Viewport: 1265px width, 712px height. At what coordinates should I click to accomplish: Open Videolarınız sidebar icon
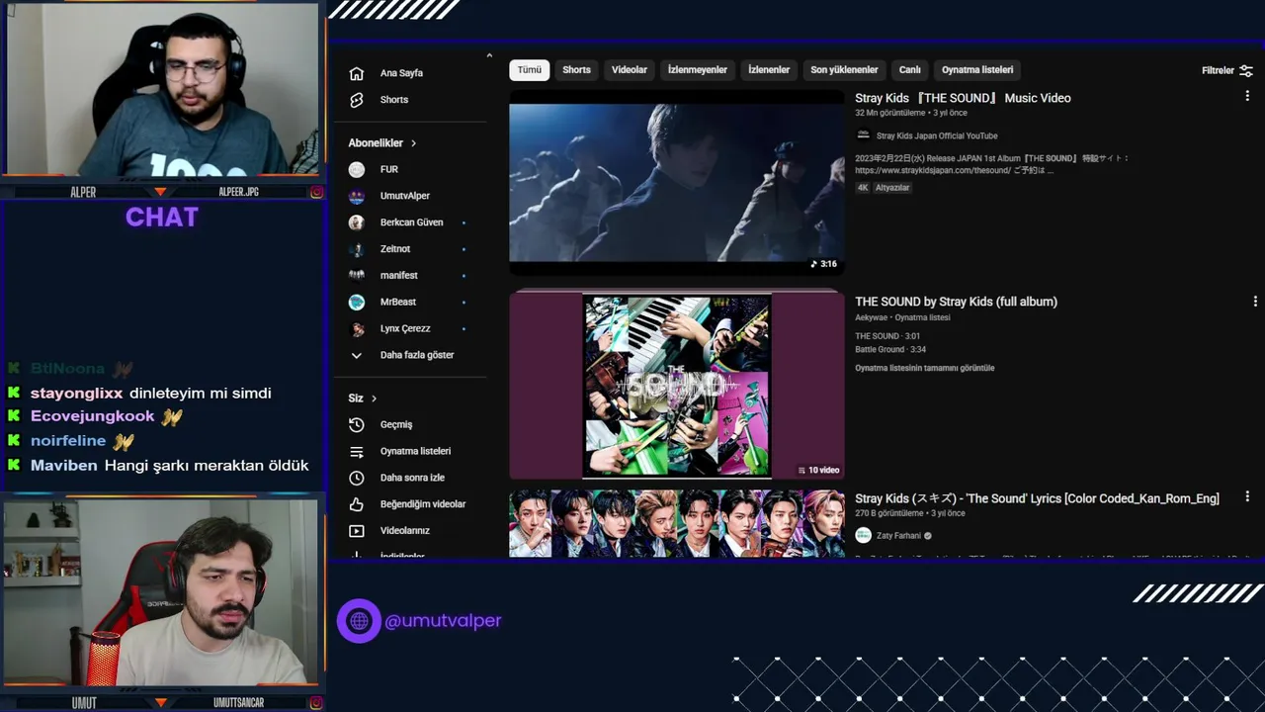(x=357, y=531)
